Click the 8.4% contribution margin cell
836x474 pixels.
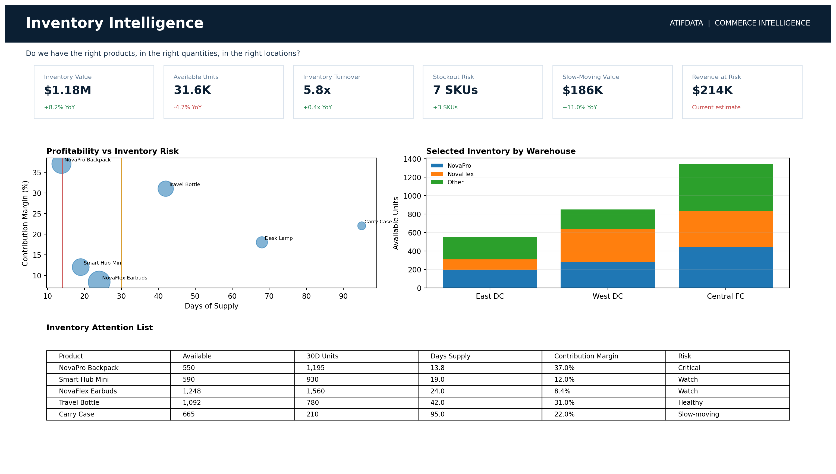click(x=604, y=391)
